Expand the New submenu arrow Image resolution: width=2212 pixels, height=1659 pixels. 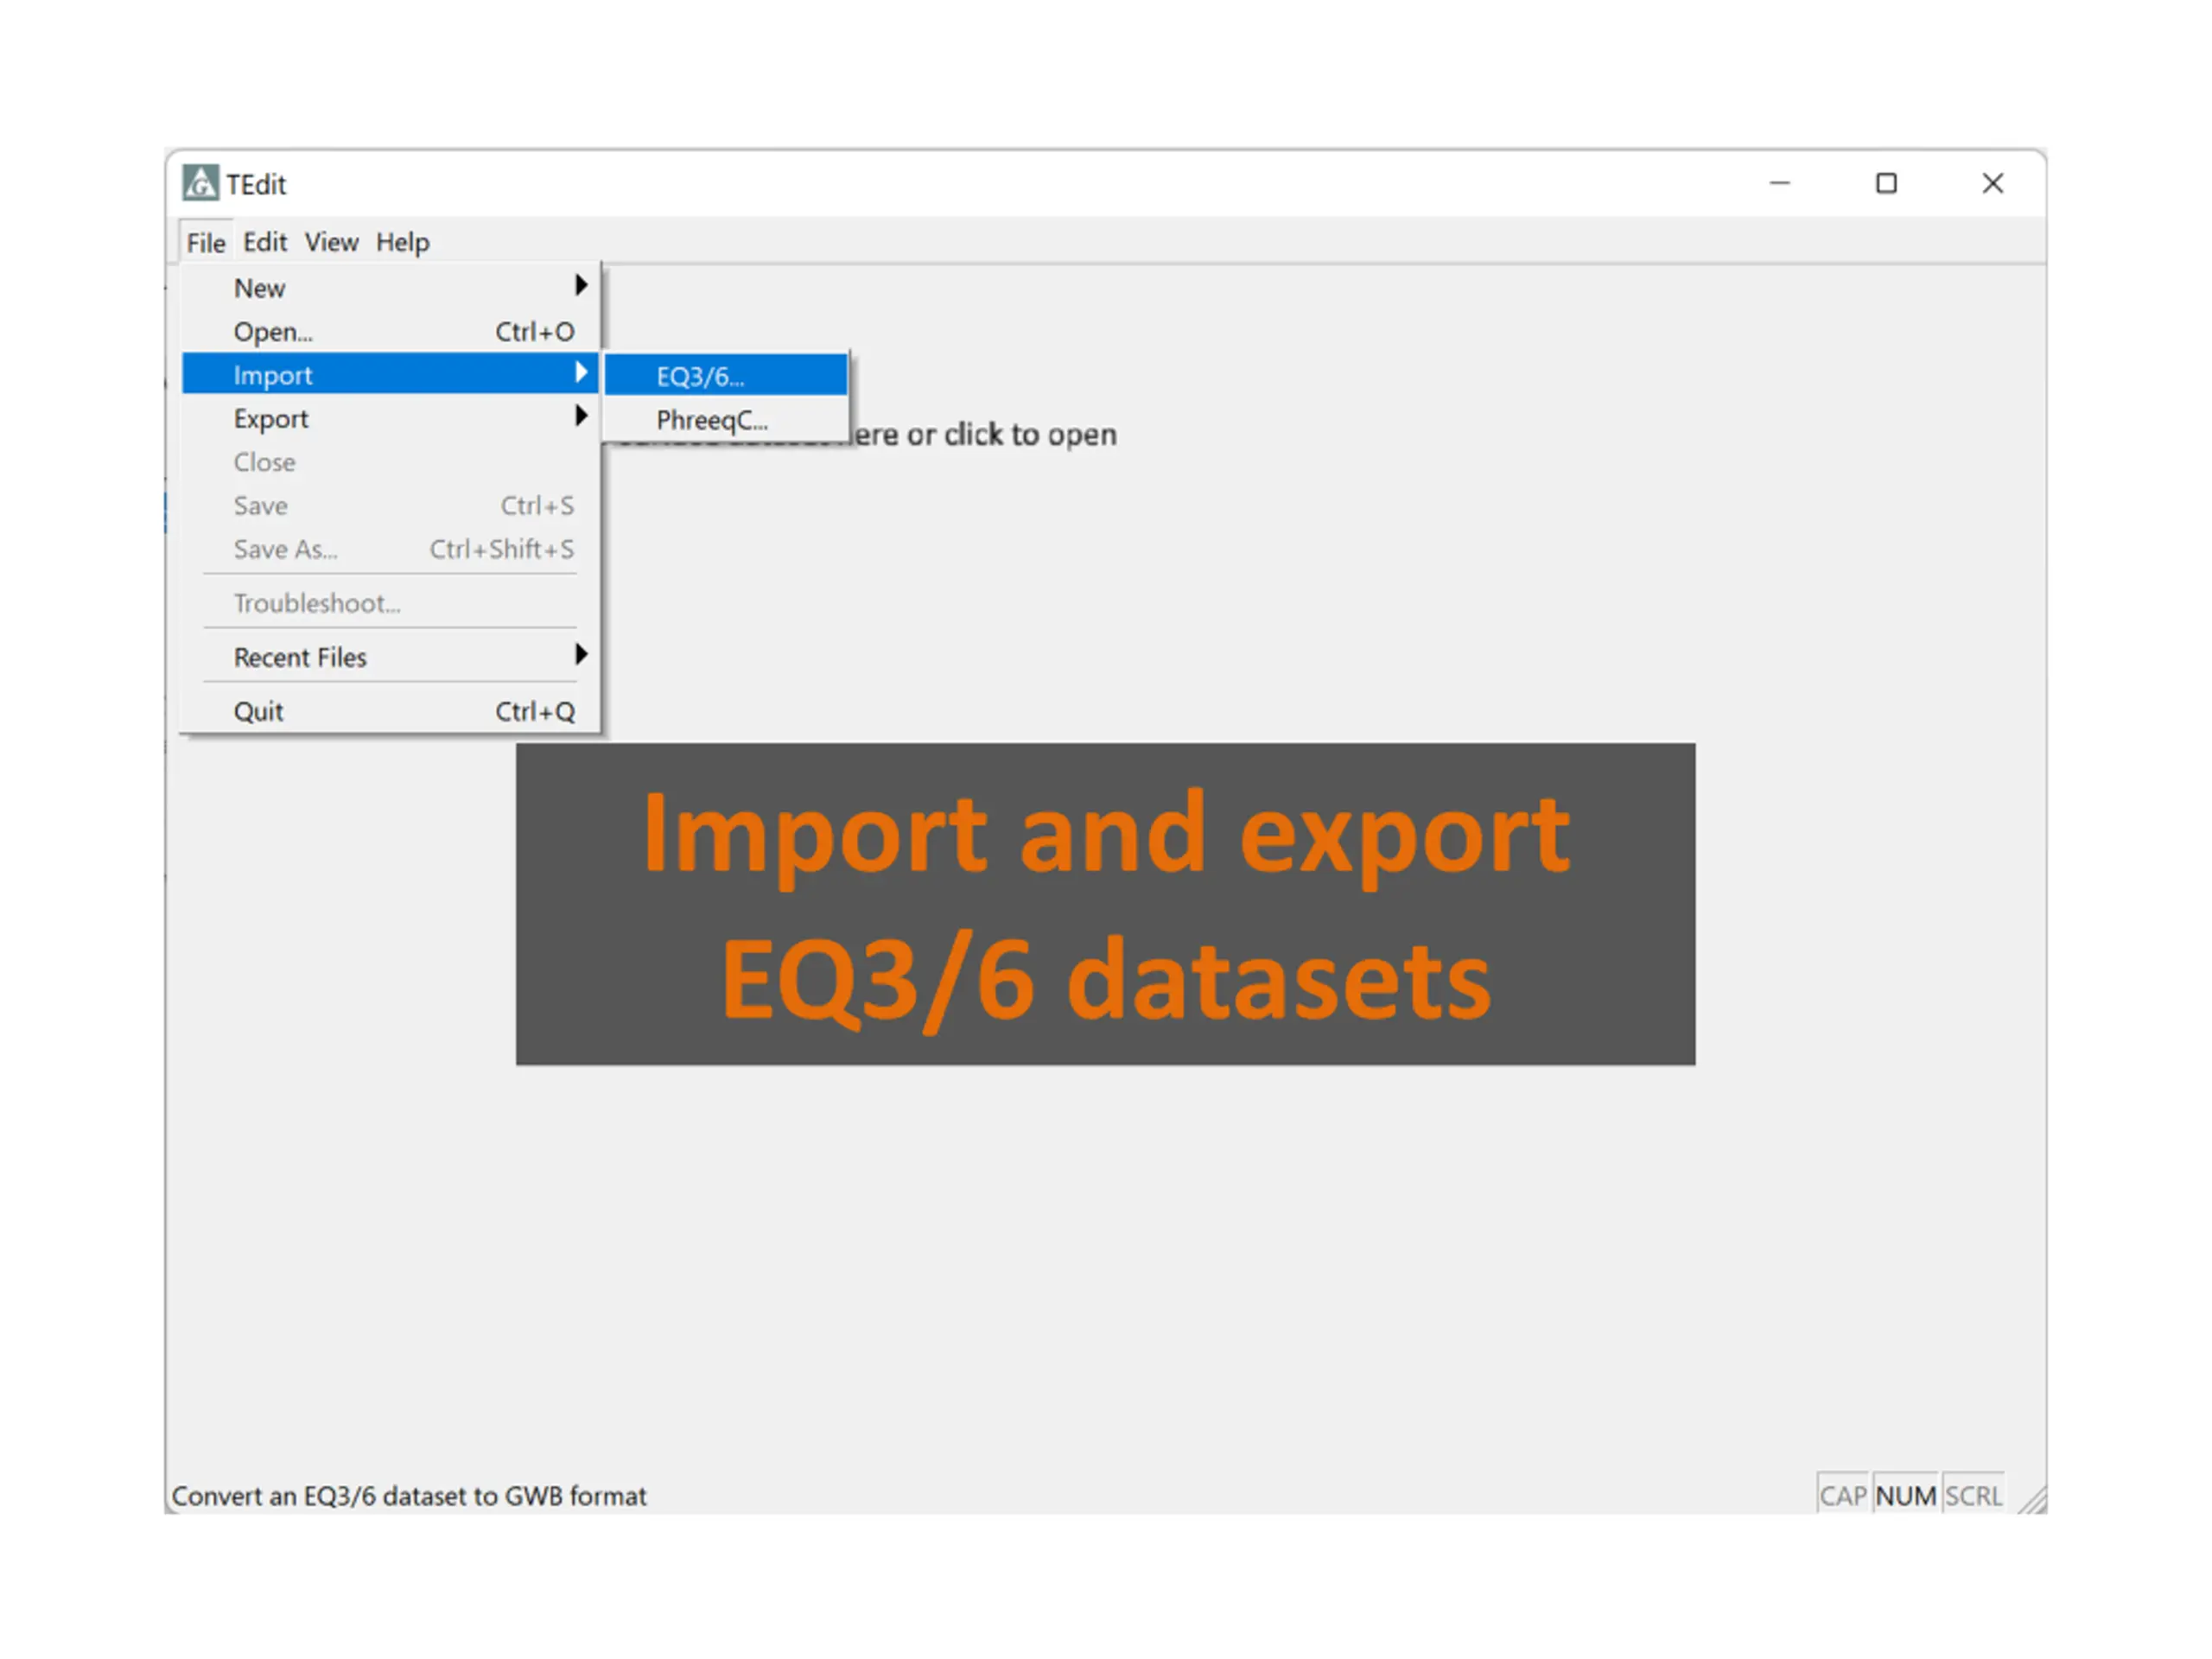point(581,286)
